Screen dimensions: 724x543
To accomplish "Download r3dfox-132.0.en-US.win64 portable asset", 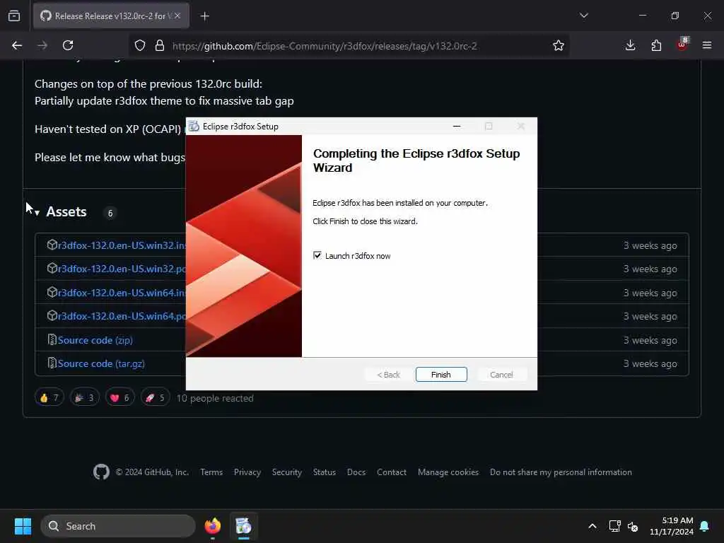I will (x=122, y=316).
